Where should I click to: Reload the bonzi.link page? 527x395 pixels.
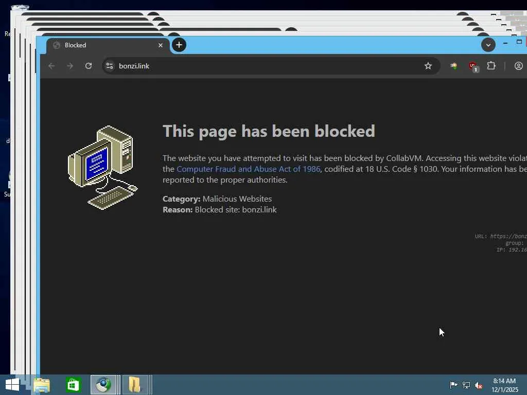(x=89, y=66)
